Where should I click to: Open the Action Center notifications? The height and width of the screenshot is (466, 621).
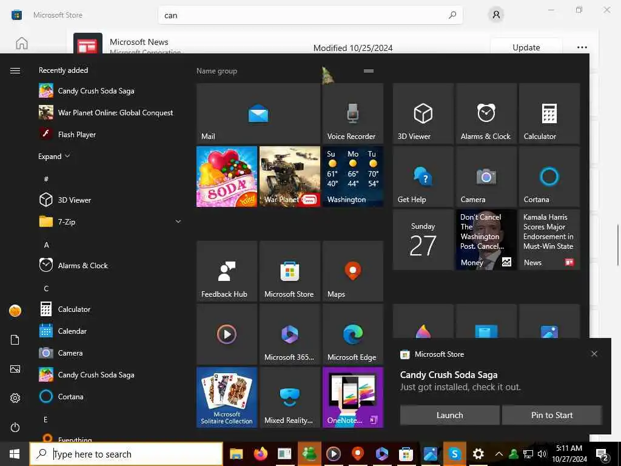point(602,454)
